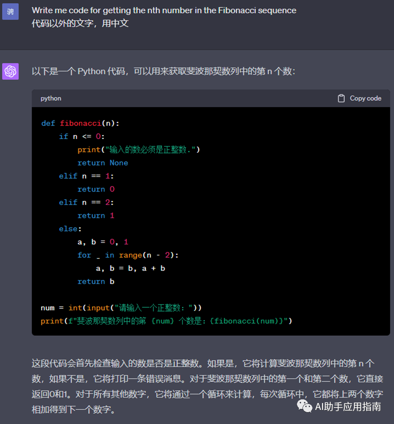
Task: Click the num = int(input(...)) line
Action: [121, 308]
